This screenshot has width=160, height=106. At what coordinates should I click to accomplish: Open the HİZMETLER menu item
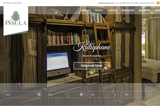tap(112, 10)
